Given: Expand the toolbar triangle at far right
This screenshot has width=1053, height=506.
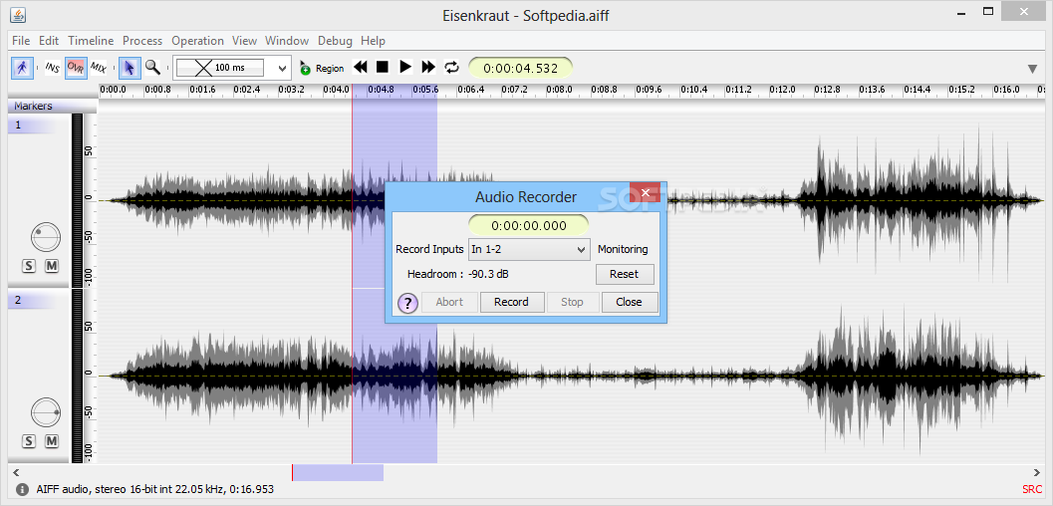Looking at the screenshot, I should tap(1033, 69).
